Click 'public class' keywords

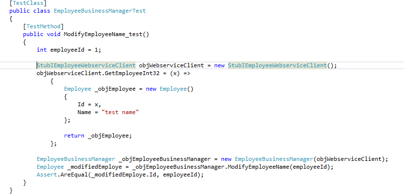tap(30, 11)
